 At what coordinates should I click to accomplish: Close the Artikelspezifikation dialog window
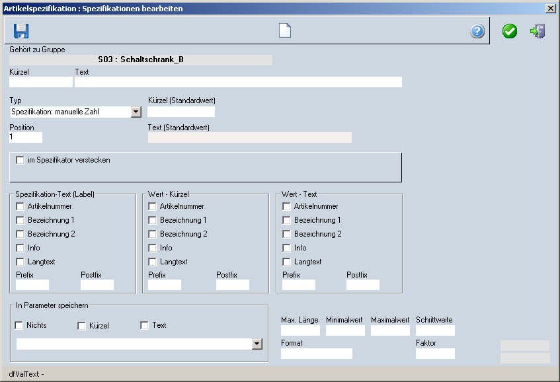coord(550,9)
